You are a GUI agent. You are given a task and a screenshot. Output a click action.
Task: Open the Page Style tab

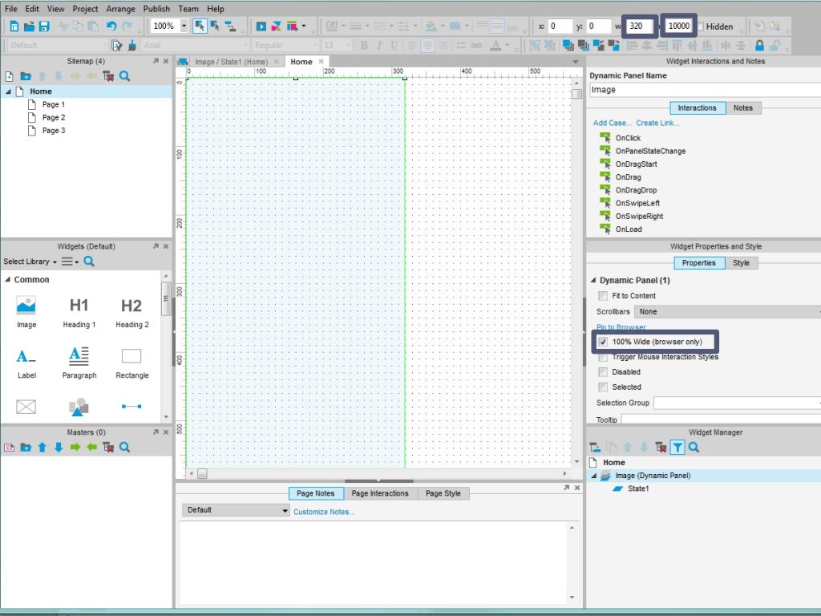(x=443, y=493)
